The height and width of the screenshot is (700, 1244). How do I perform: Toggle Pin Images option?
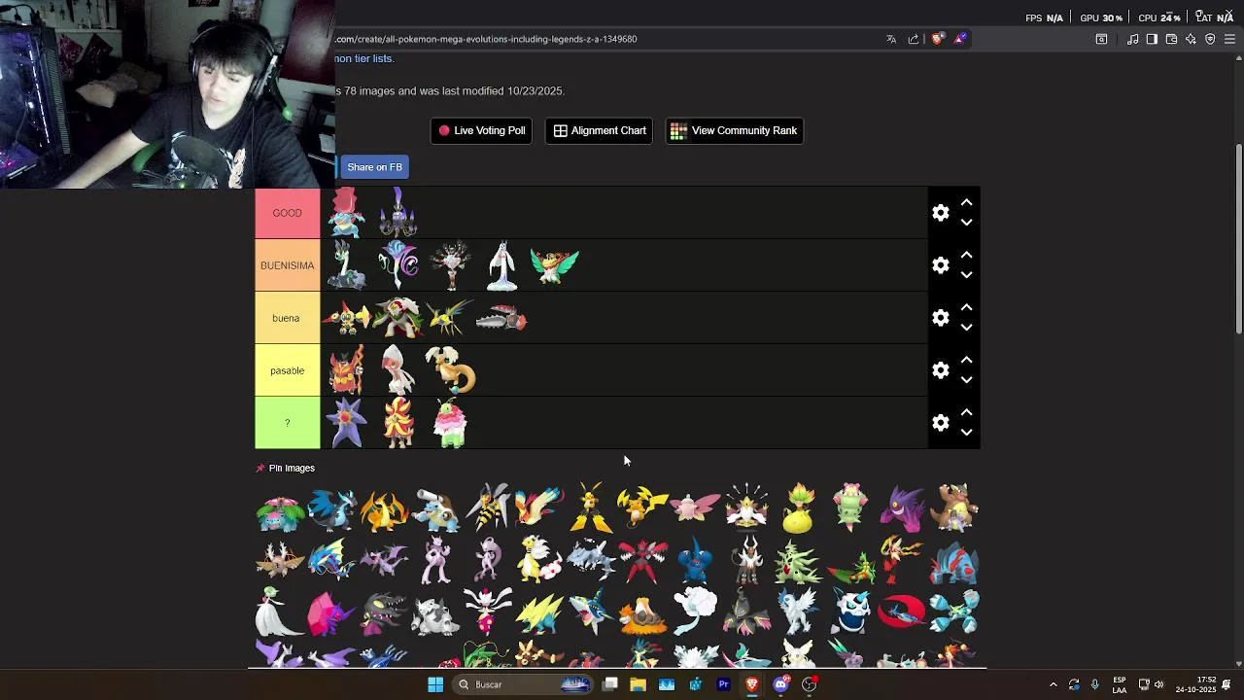(285, 468)
